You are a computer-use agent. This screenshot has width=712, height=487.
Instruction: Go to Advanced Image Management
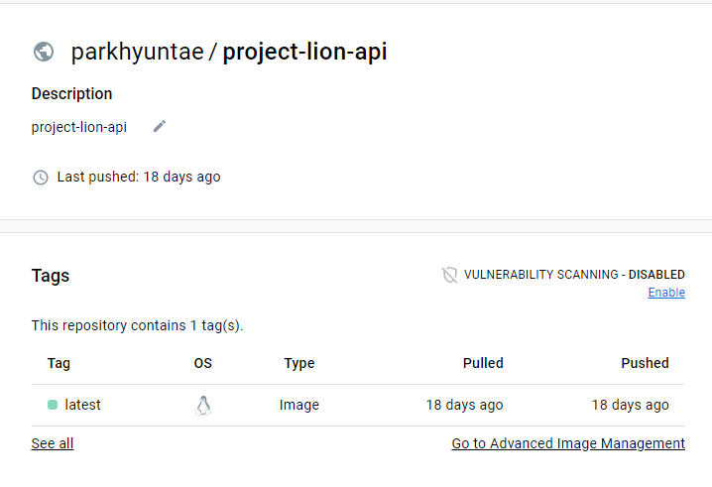tap(568, 443)
